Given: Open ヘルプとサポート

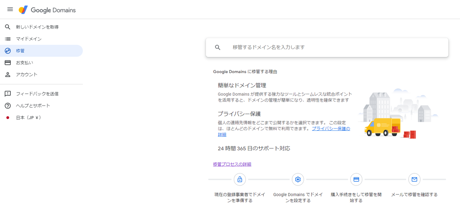Looking at the screenshot, I should click(41, 106).
